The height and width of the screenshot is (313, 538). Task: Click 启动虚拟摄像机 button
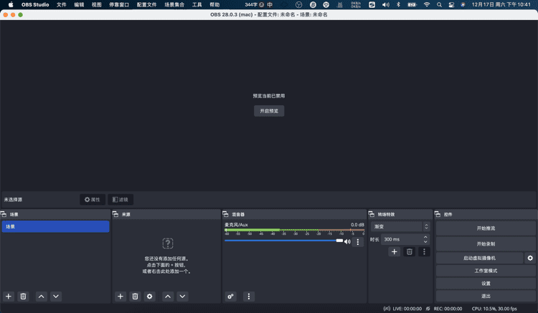(x=479, y=258)
